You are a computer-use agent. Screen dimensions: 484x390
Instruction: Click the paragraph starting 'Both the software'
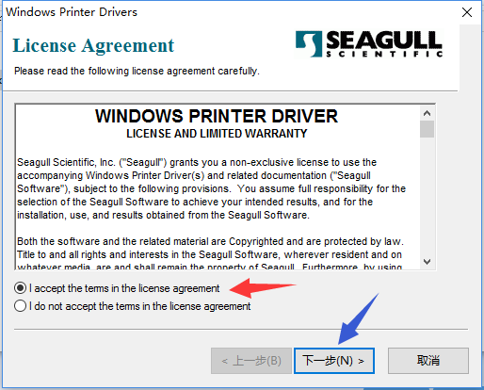click(x=210, y=254)
